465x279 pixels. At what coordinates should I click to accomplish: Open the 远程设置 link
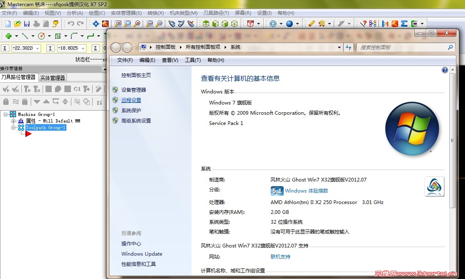tap(131, 100)
